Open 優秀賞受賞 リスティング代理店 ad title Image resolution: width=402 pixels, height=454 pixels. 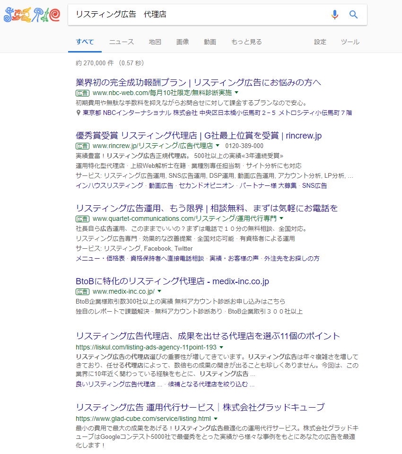(x=199, y=136)
